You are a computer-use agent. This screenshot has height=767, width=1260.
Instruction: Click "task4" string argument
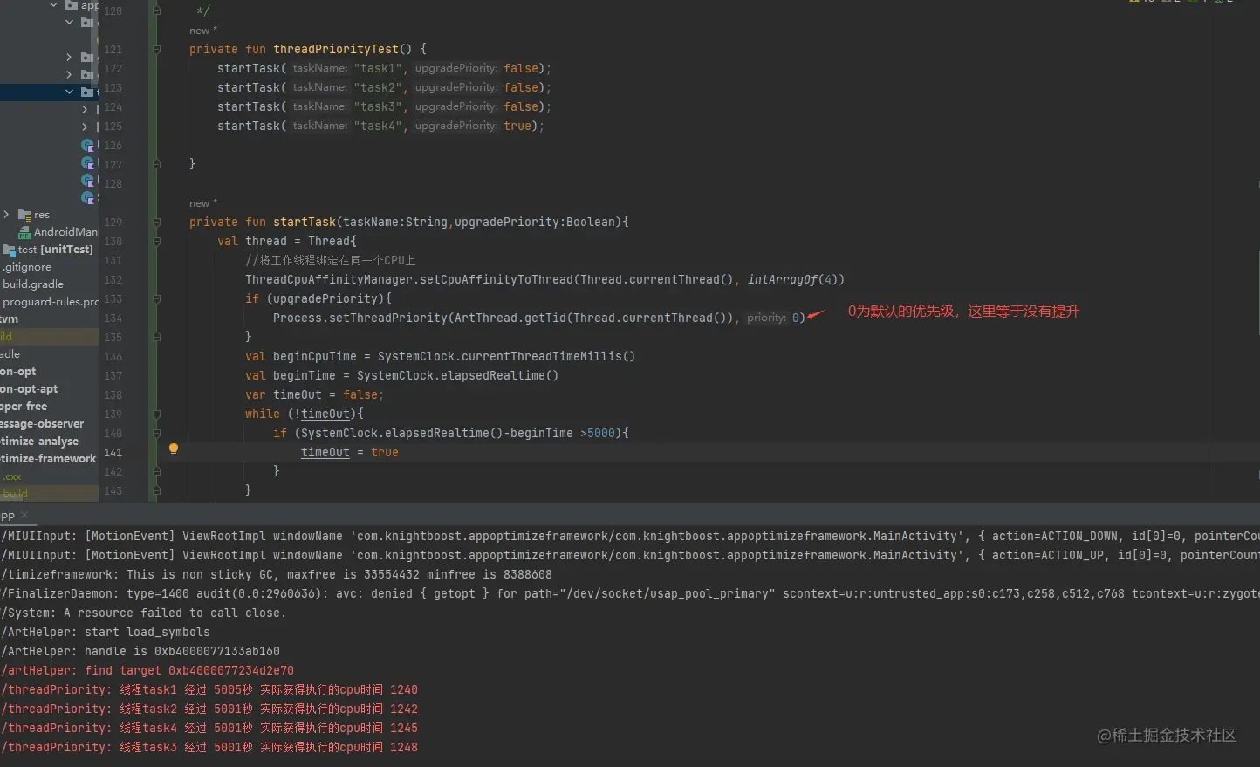[x=378, y=127]
